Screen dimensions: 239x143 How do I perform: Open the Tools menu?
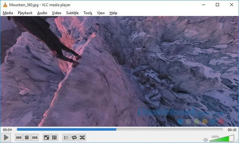88,13
